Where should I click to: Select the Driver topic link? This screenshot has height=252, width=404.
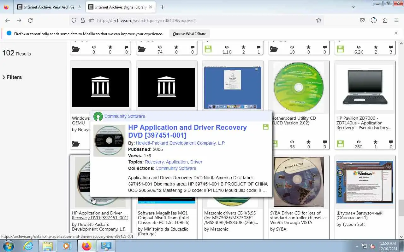point(196,162)
